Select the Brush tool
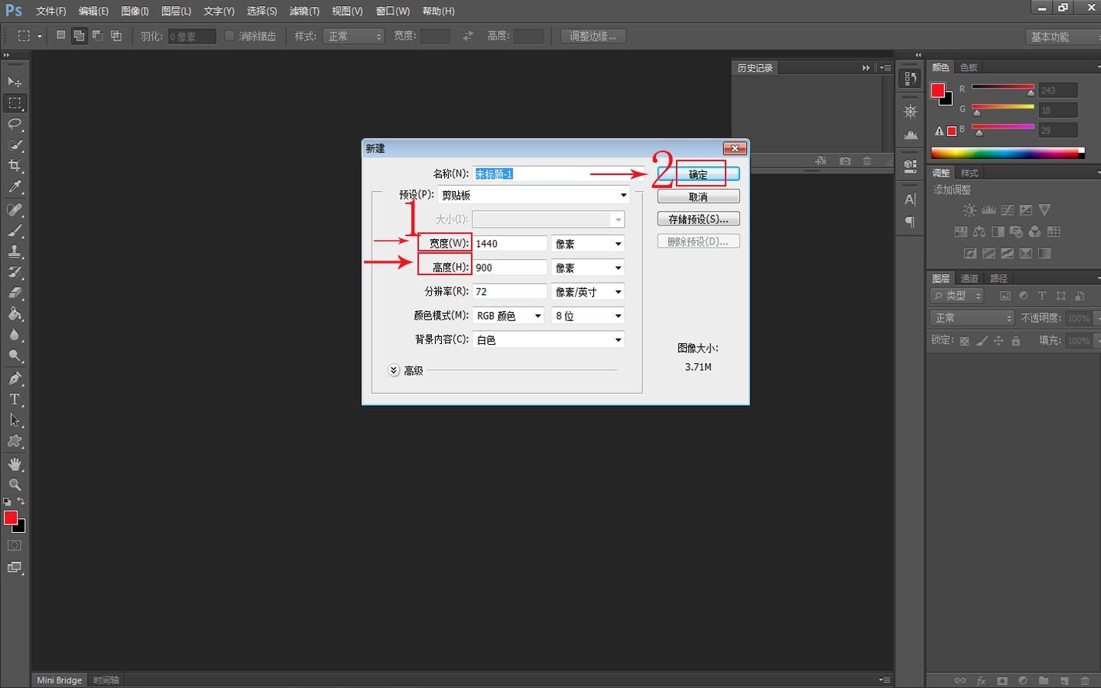 (15, 230)
